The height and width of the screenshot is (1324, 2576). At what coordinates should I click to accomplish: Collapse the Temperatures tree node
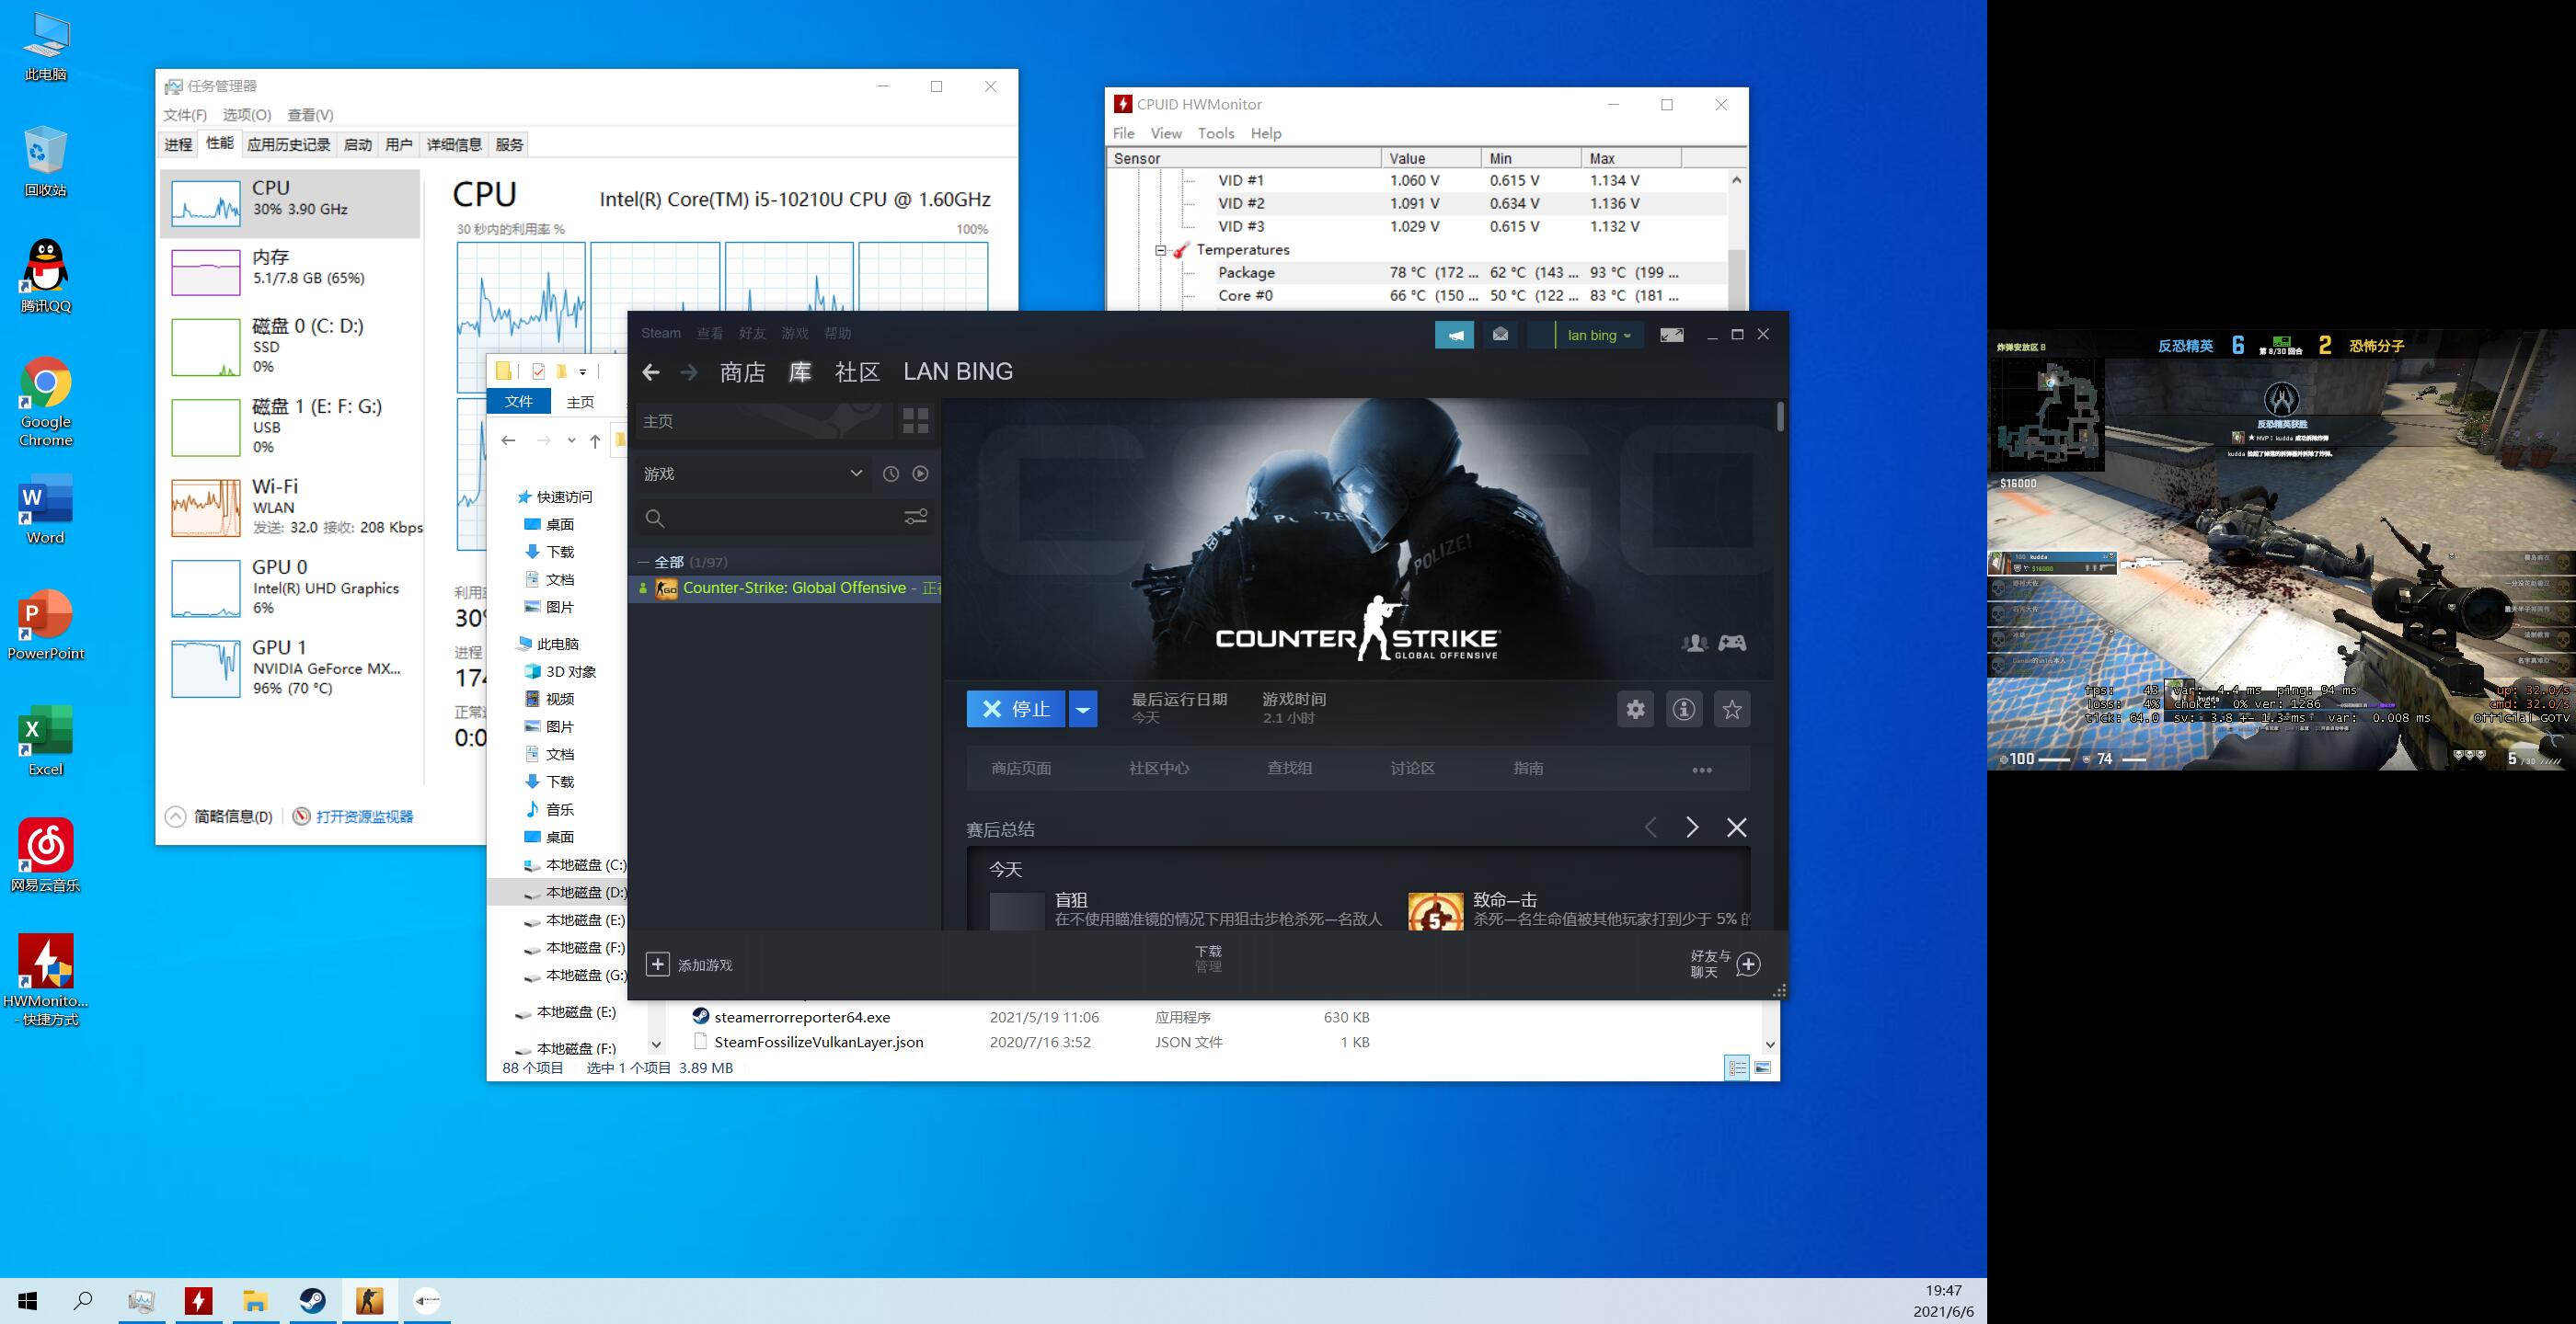coord(1160,250)
